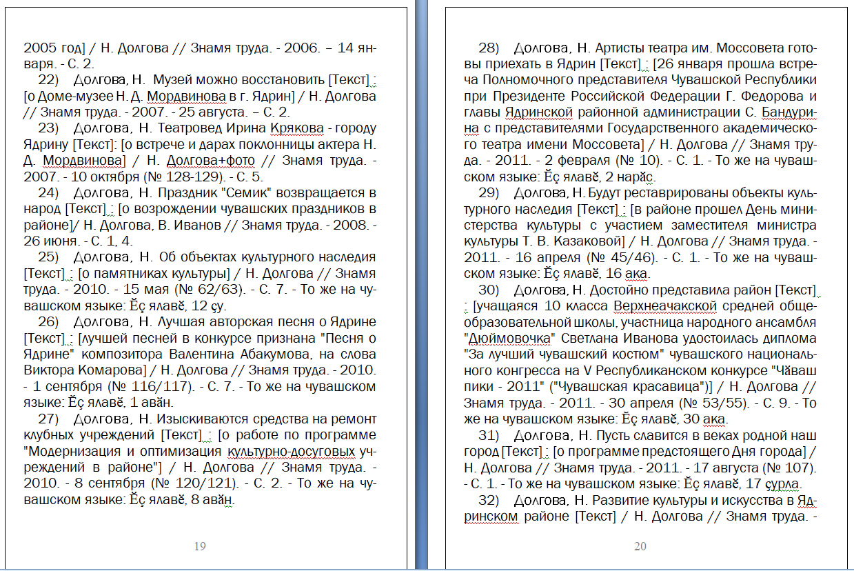Click page number 19 in the left page footer
The width and height of the screenshot is (854, 571).
tap(200, 547)
